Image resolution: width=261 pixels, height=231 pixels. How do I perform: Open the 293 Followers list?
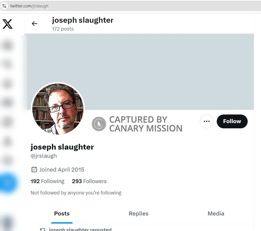[89, 181]
